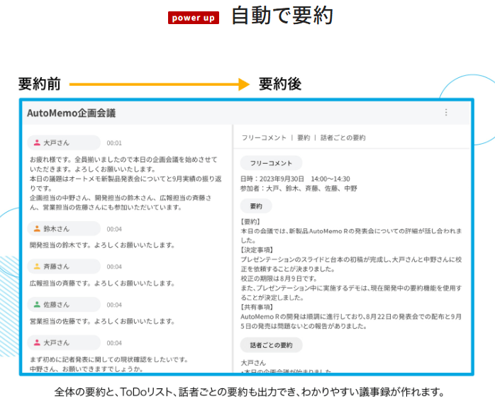Click the 00:04 timestamp next to 鈴木さん

tap(114, 229)
